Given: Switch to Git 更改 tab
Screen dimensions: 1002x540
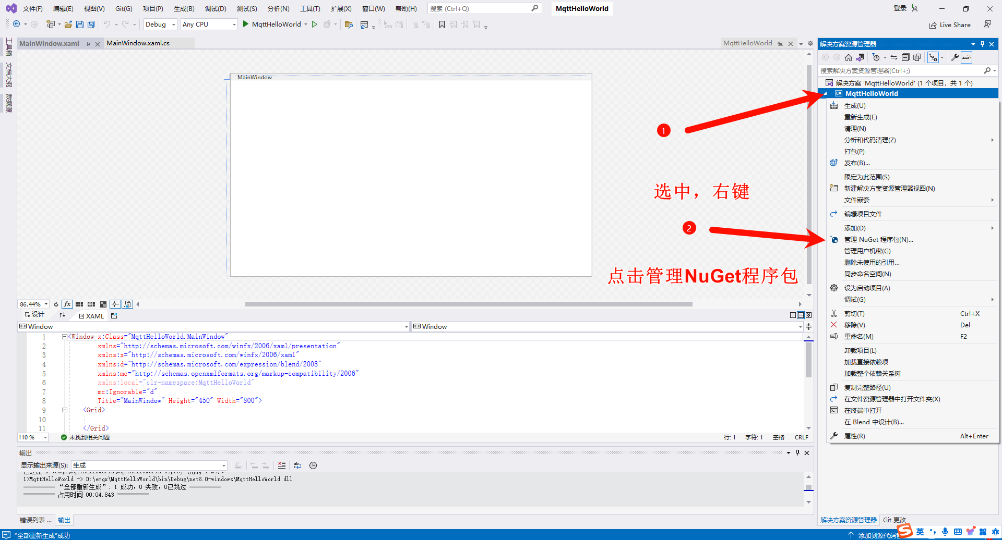Looking at the screenshot, I should [x=894, y=520].
